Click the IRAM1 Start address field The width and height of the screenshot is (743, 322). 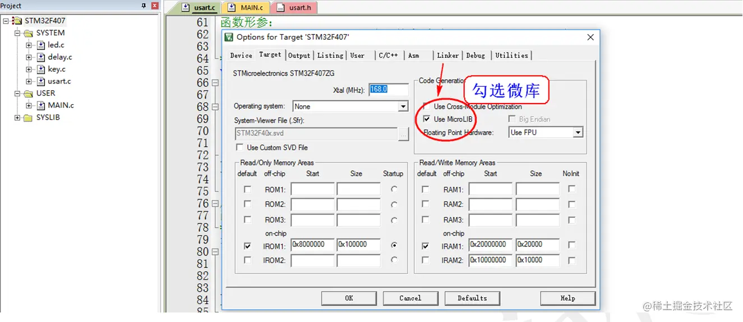click(x=491, y=245)
